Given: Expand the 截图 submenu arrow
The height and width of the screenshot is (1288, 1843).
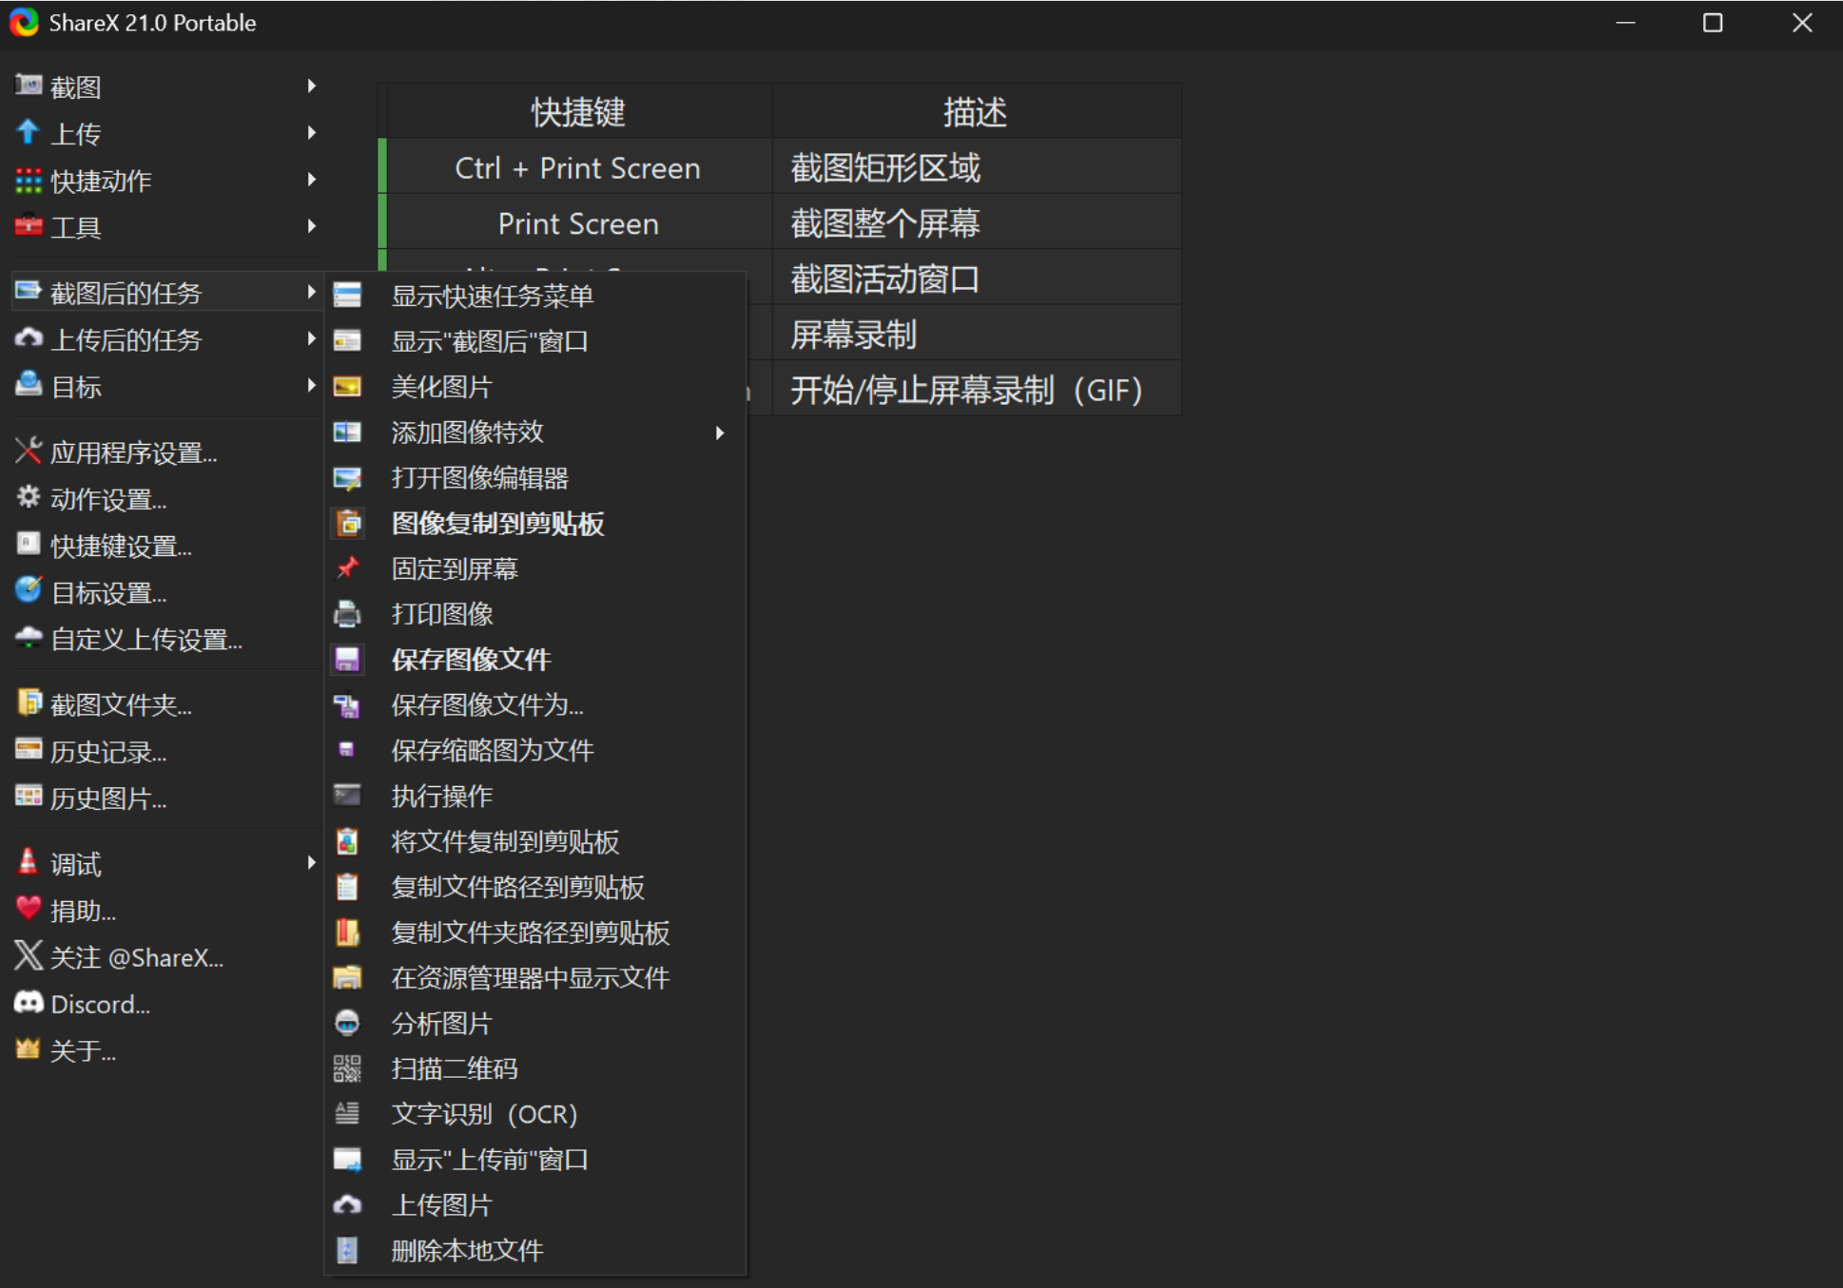Looking at the screenshot, I should [311, 86].
